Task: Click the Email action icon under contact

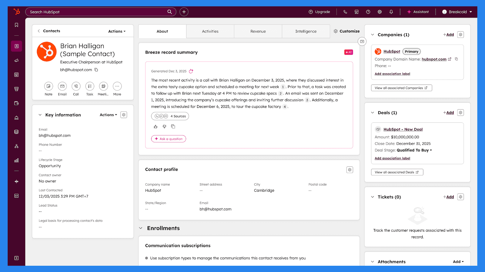Action: point(62,86)
